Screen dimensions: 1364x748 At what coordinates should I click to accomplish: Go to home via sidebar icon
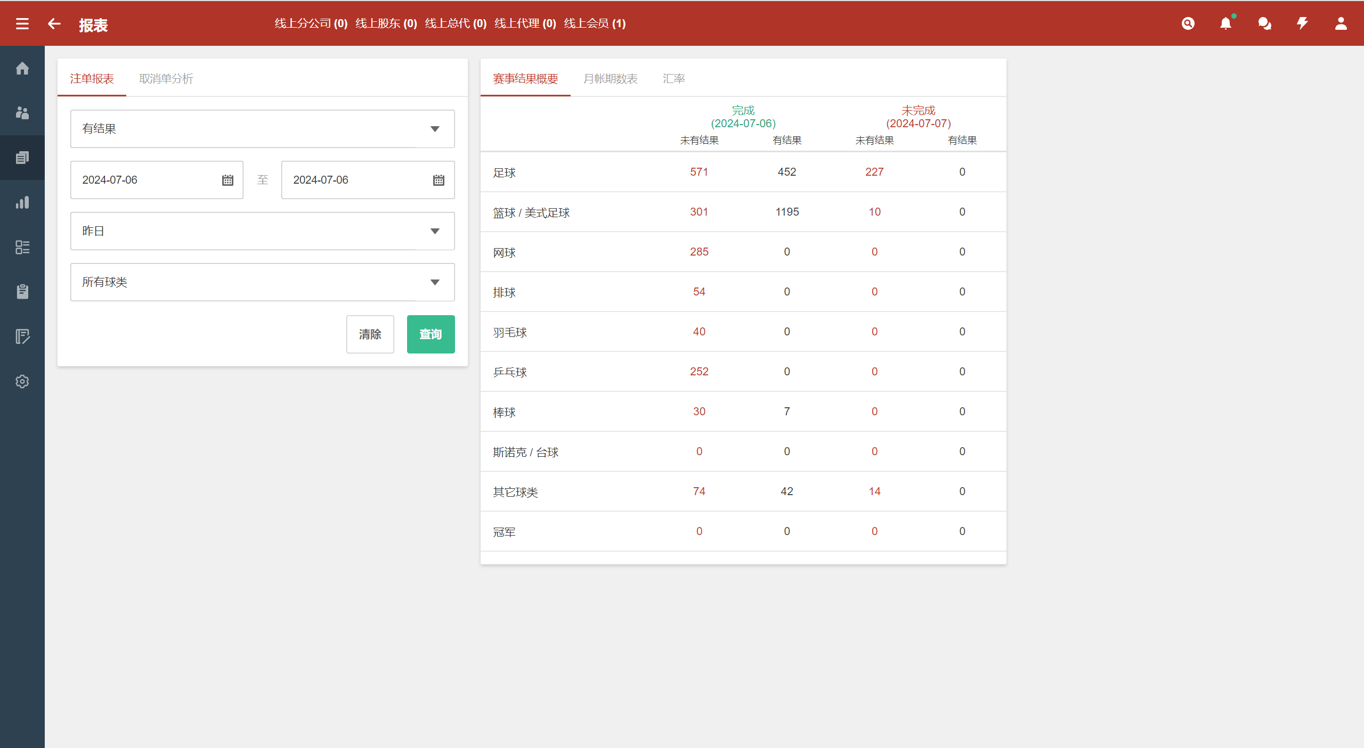[22, 68]
